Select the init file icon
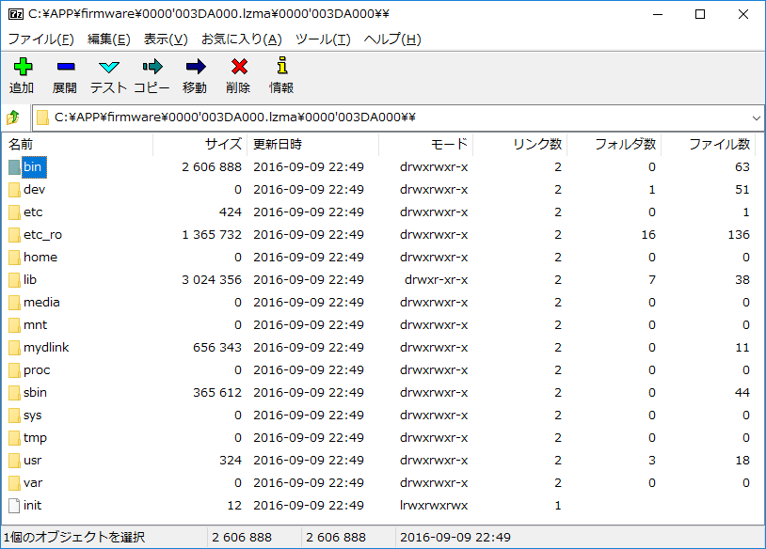 (x=14, y=506)
